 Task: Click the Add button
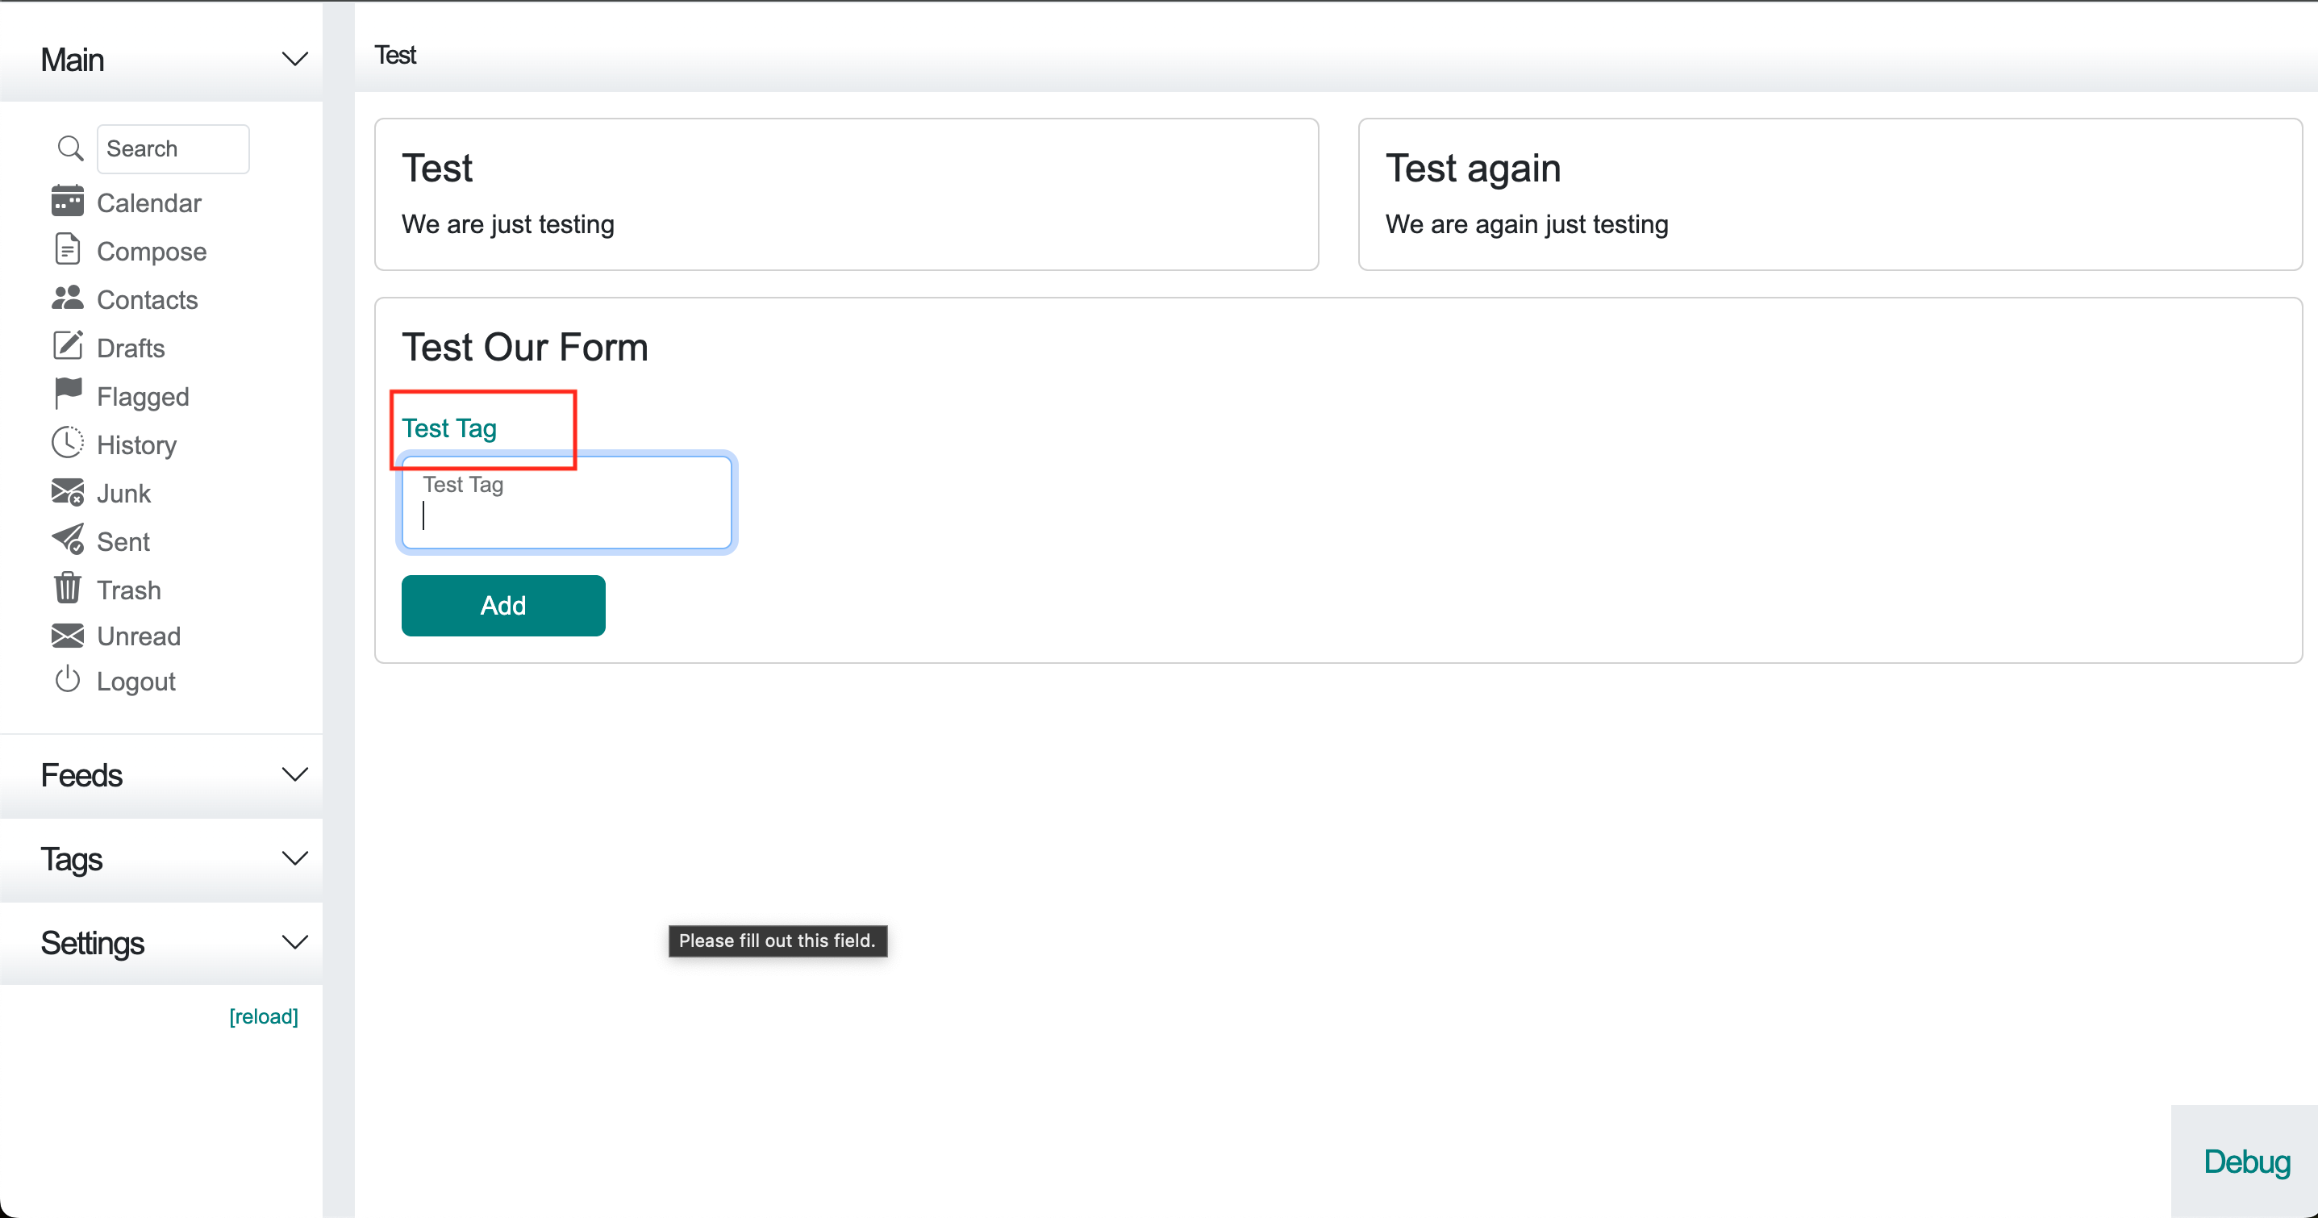click(x=503, y=606)
